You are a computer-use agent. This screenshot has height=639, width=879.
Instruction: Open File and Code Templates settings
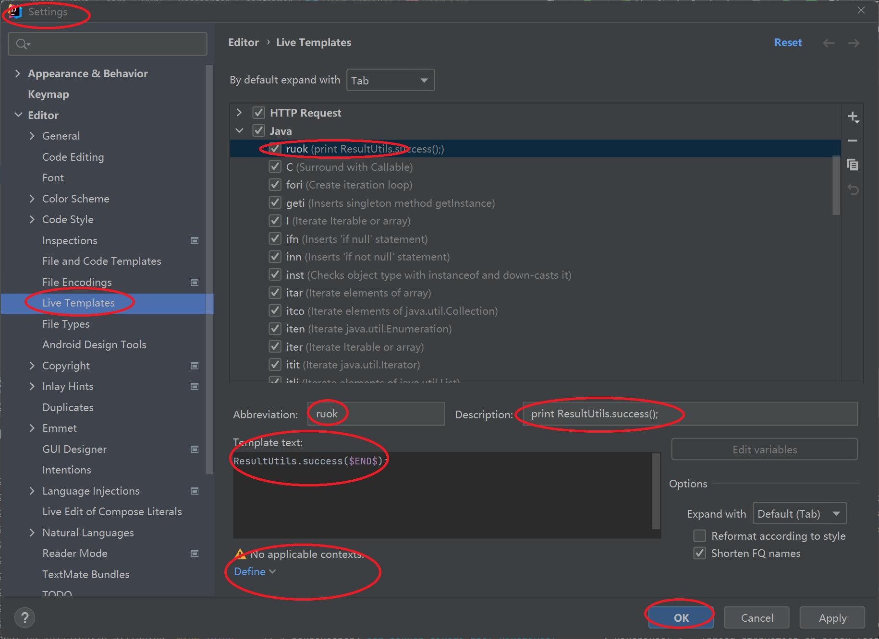click(102, 261)
